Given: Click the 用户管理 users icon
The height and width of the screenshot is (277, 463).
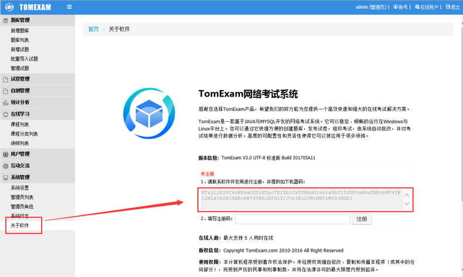Looking at the screenshot, I should [x=6, y=154].
